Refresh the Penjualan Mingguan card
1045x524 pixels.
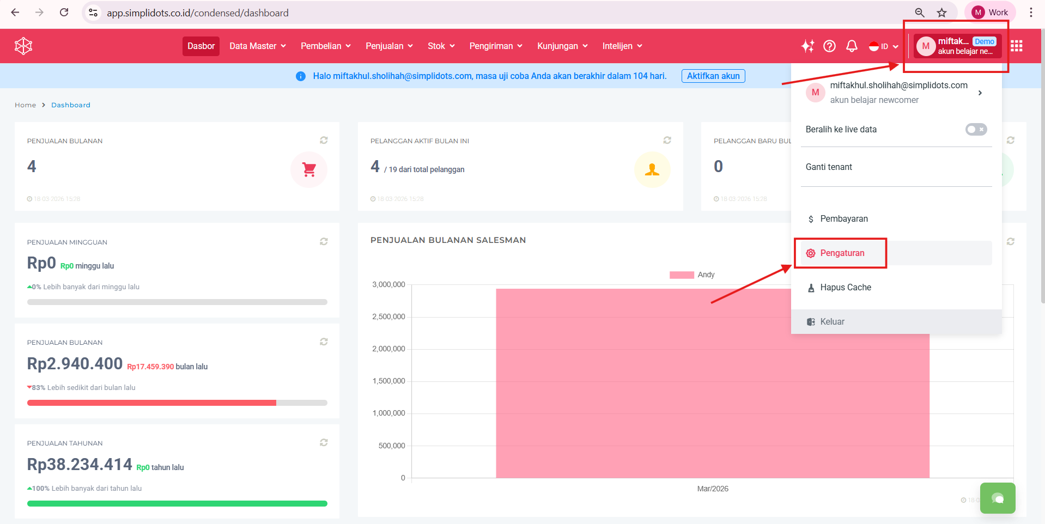(324, 241)
